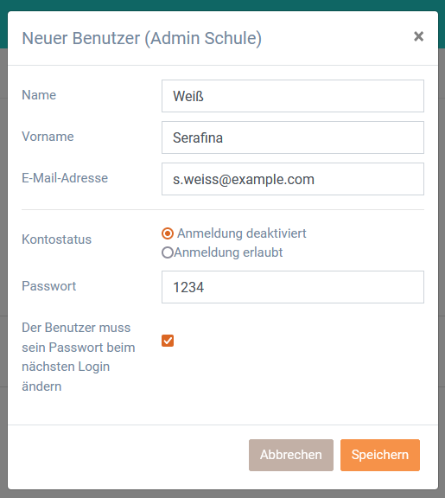Uncheck the password change required checkbox
Viewport: 445px width, 498px height.
(x=168, y=341)
